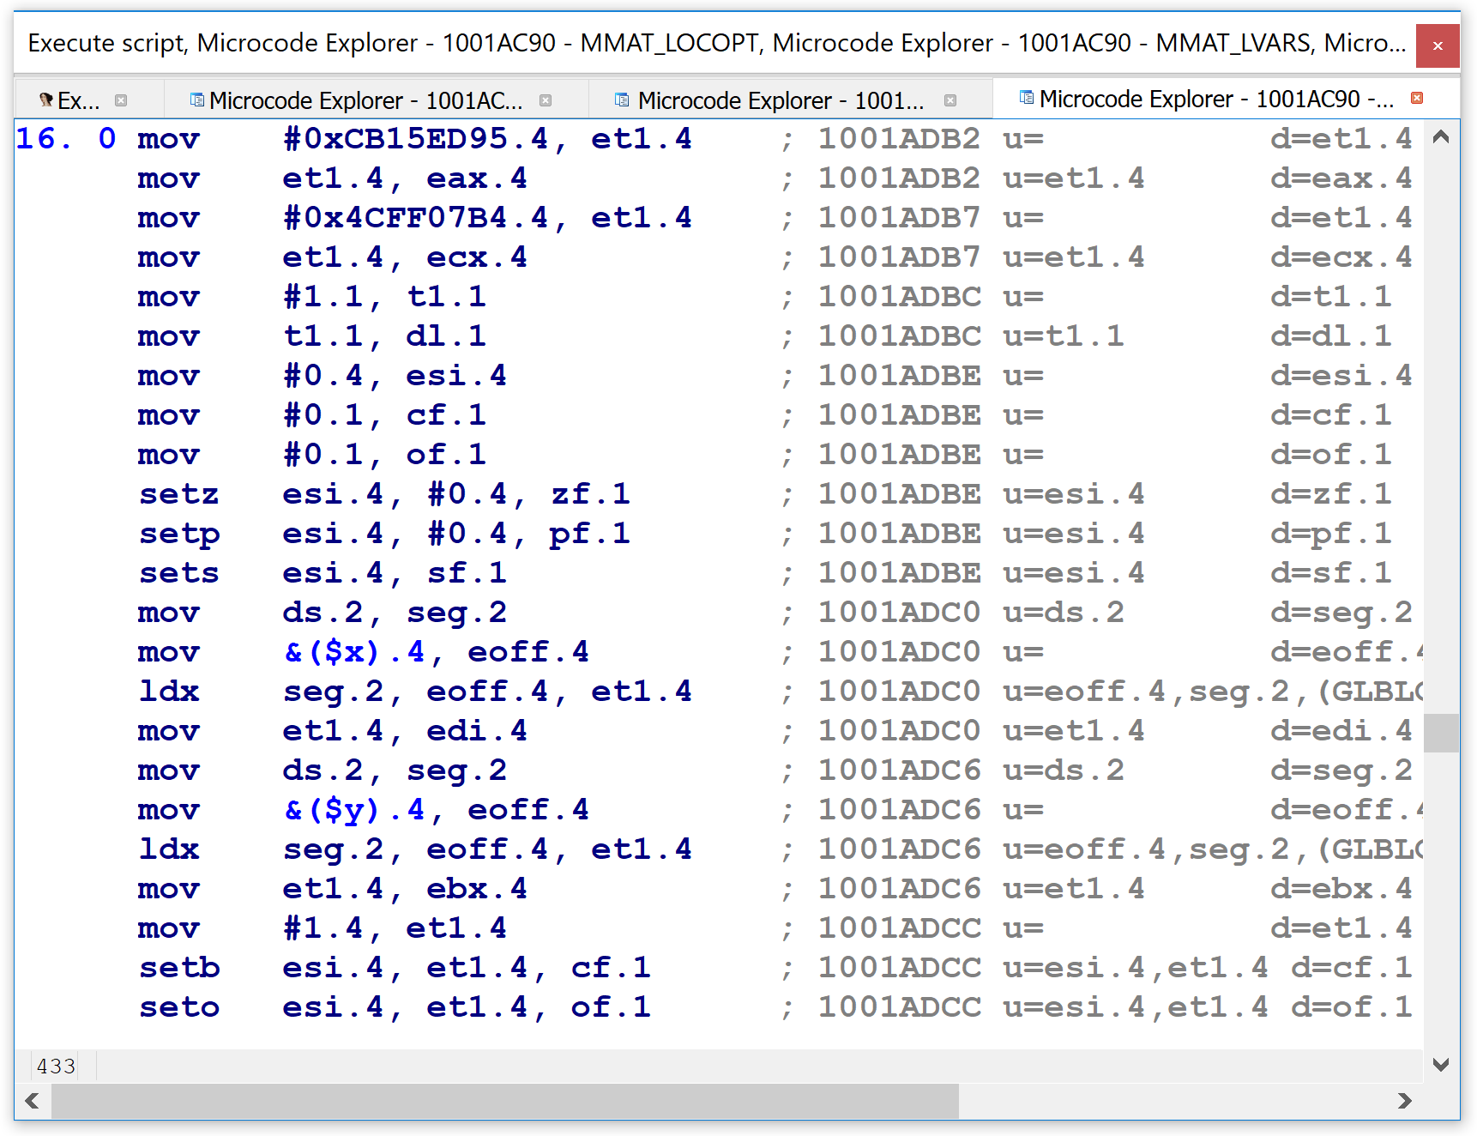Image resolution: width=1477 pixels, height=1136 pixels.
Task: Click the setb instruction mnemonic
Action: 178,968
